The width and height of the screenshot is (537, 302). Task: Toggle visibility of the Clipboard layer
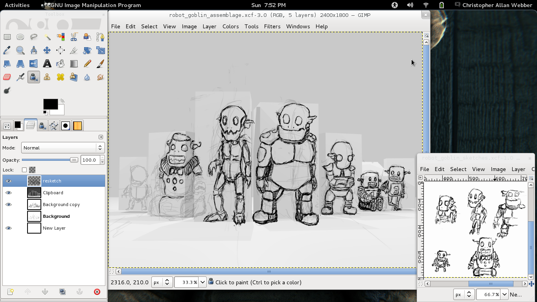(x=8, y=193)
